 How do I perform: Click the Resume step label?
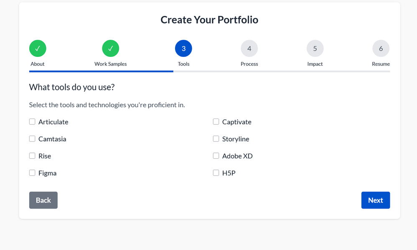(381, 64)
